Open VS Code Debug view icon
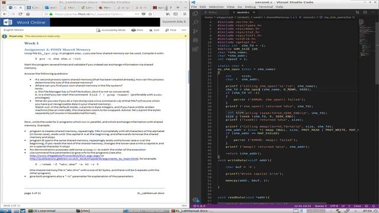Viewport: 379px width, 213px height. click(x=195, y=40)
